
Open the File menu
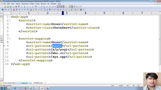click(x=5, y=4)
